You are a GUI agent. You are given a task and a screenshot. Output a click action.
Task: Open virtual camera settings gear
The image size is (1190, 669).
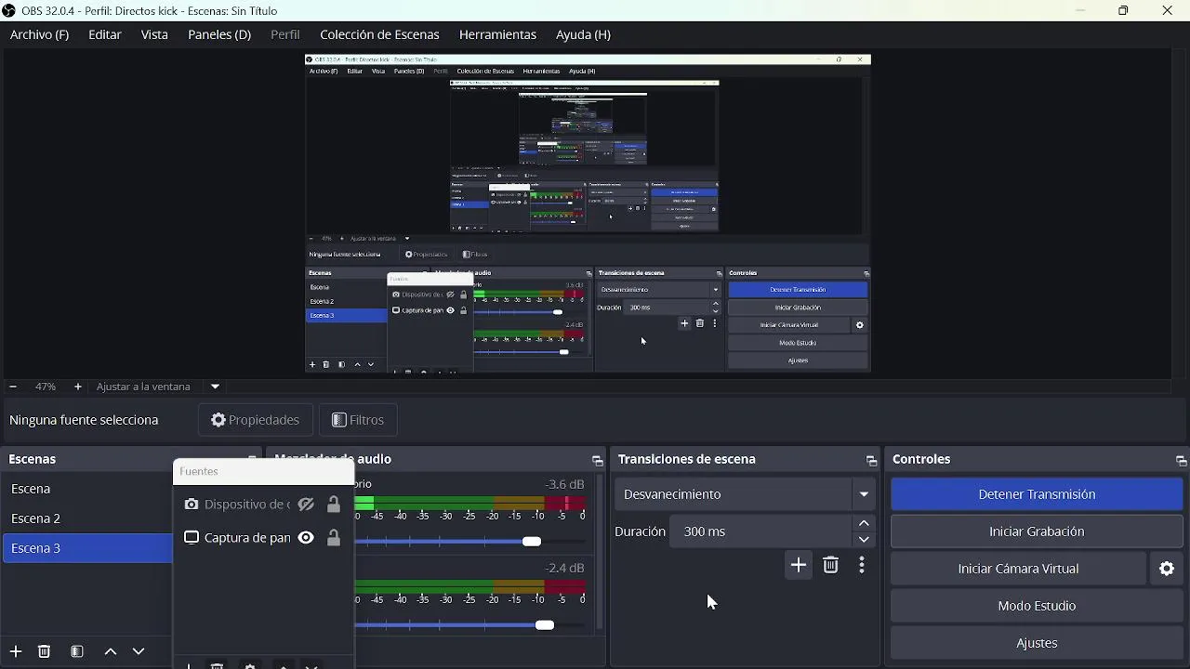tap(1167, 569)
